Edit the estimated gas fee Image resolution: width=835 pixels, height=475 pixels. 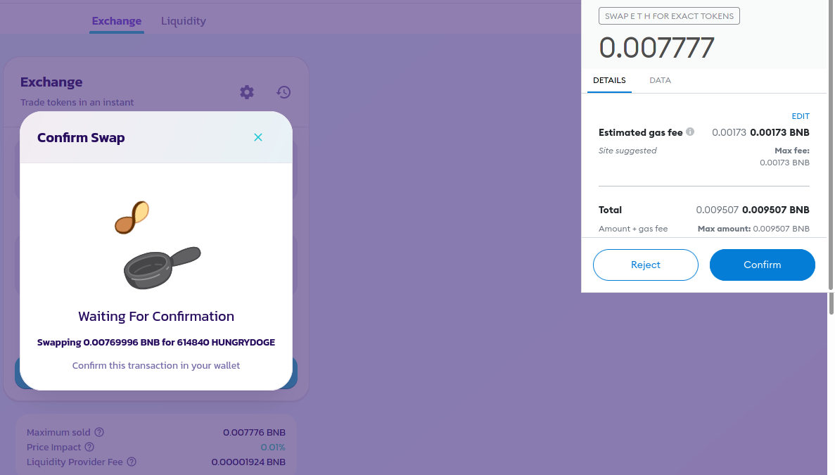801,116
